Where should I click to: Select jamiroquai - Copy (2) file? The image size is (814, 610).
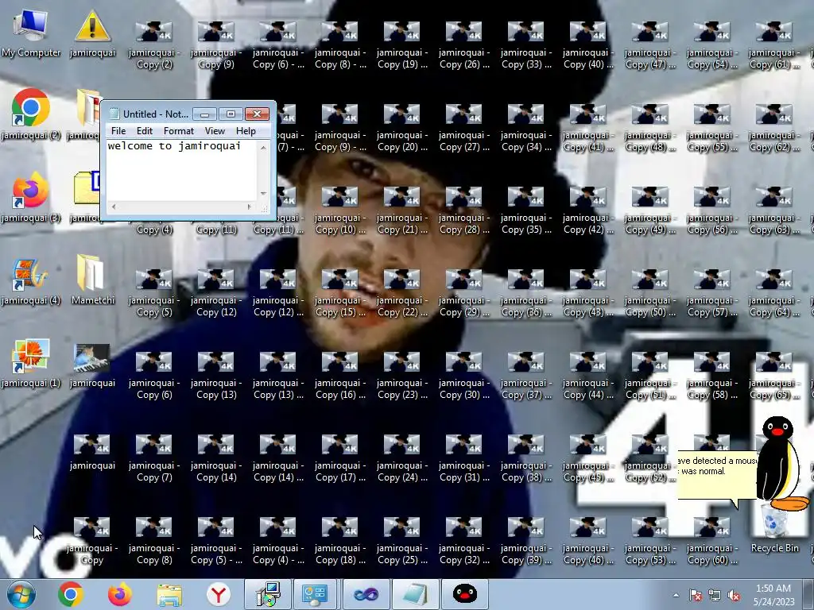tap(154, 45)
